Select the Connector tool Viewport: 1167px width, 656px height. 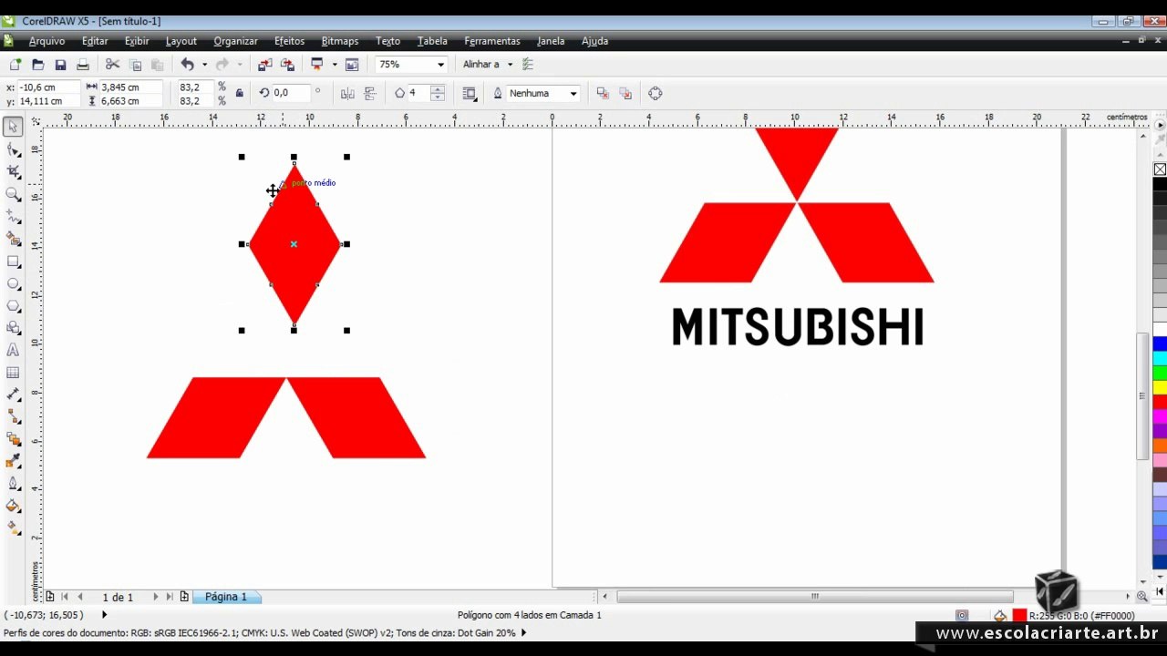point(13,416)
